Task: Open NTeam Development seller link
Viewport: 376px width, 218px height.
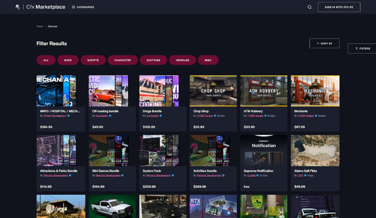Action: [55, 116]
